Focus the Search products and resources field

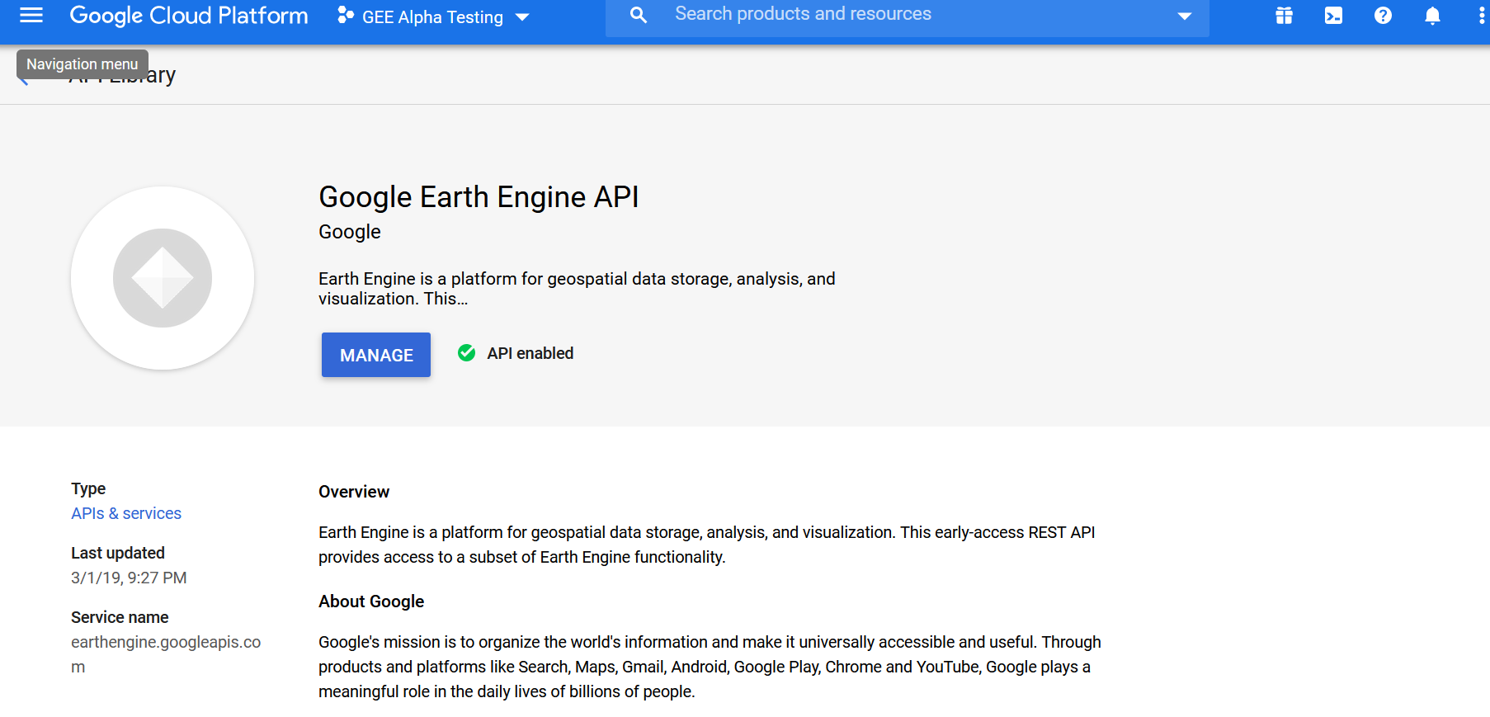(908, 14)
